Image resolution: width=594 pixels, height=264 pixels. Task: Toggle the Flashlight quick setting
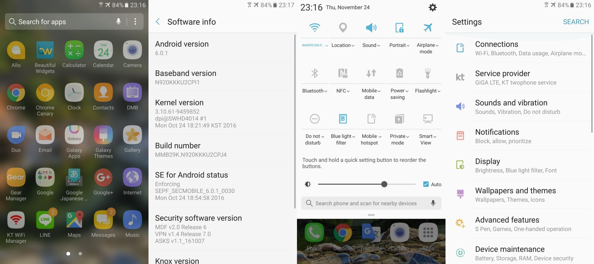tap(428, 80)
